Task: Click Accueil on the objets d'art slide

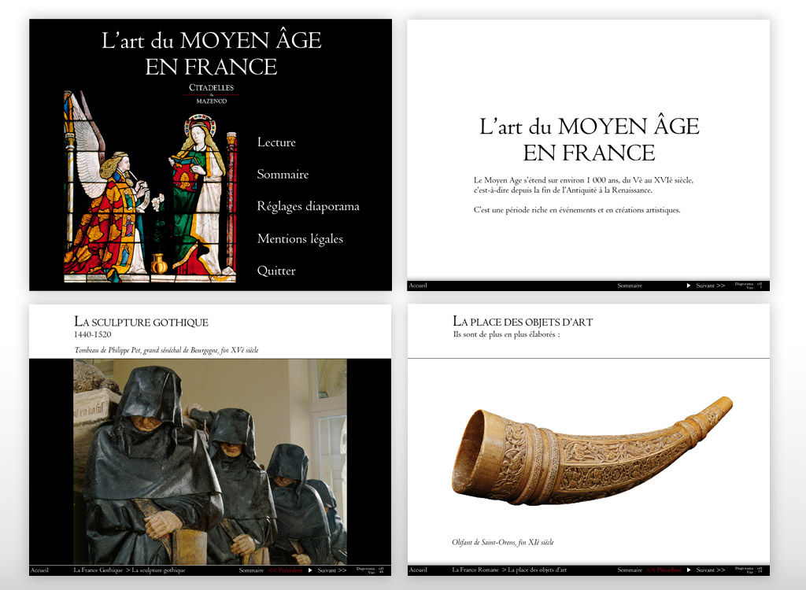Action: pyautogui.click(x=418, y=570)
